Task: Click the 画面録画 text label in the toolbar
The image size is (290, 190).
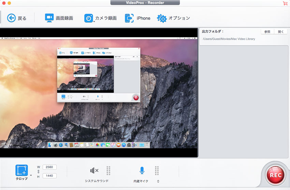Action: tap(64, 18)
